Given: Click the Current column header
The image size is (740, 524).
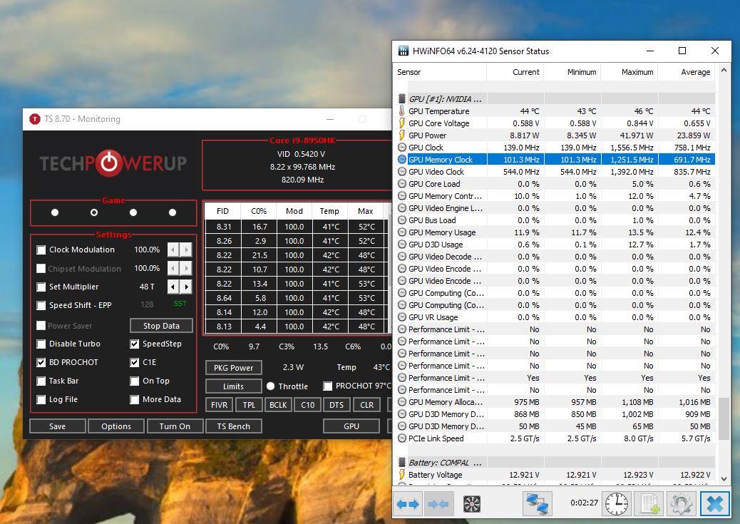Looking at the screenshot, I should [x=515, y=72].
